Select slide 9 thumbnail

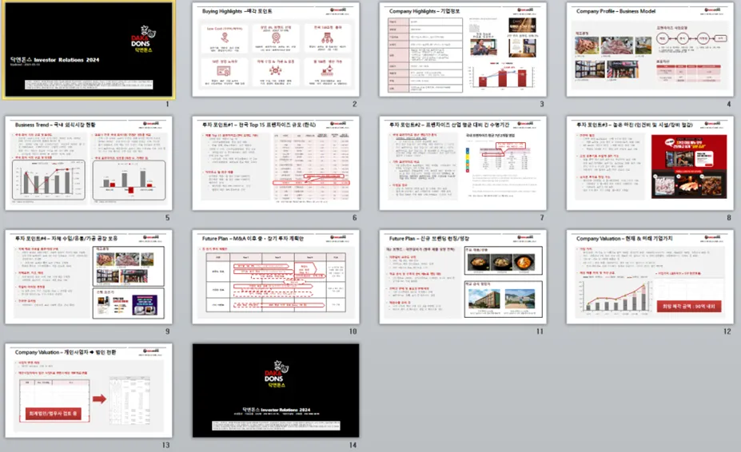coord(88,277)
